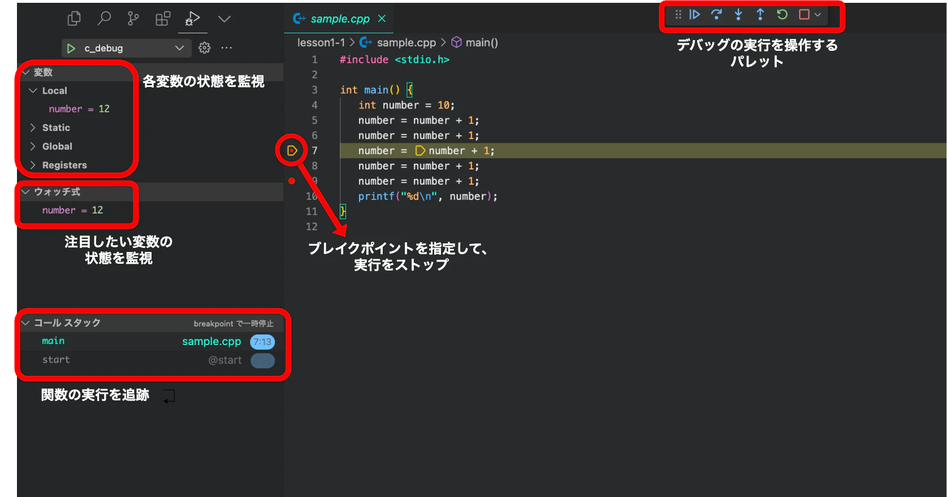Stop the debug session

[x=804, y=15]
